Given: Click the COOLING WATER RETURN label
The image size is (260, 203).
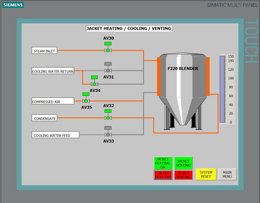Looking at the screenshot, I should 53,71.
